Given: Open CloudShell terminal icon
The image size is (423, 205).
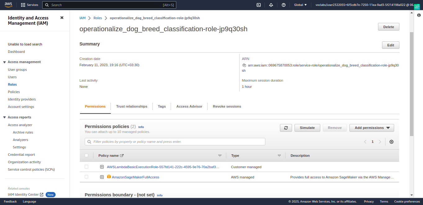Looking at the screenshot, I should coord(259,5).
